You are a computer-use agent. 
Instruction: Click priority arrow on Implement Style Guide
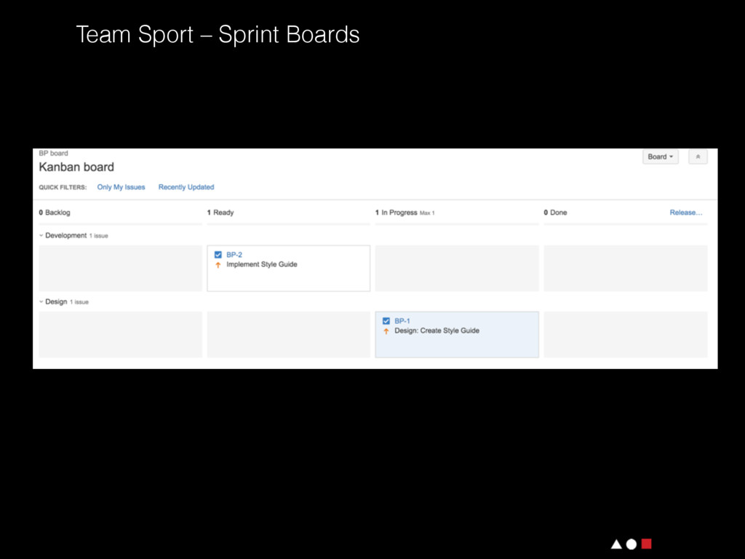click(218, 265)
